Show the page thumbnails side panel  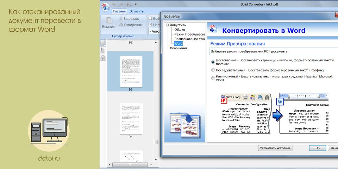103,43
